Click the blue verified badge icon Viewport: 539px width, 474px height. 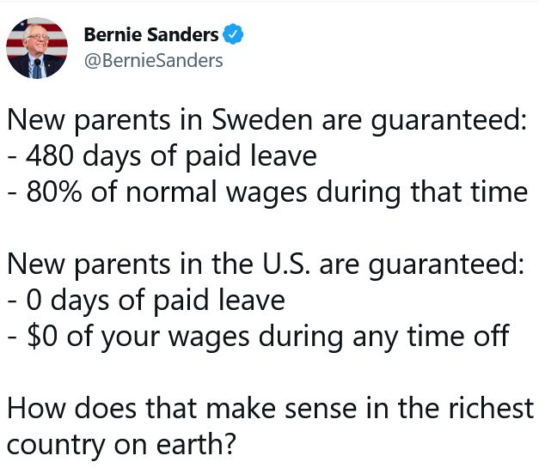point(233,35)
